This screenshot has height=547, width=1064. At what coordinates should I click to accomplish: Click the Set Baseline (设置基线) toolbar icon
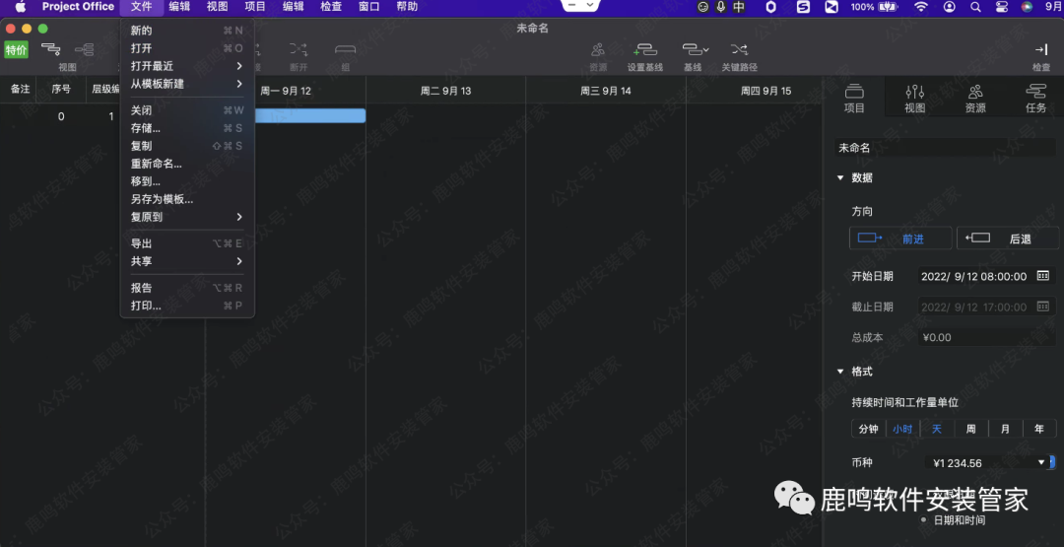coord(645,50)
